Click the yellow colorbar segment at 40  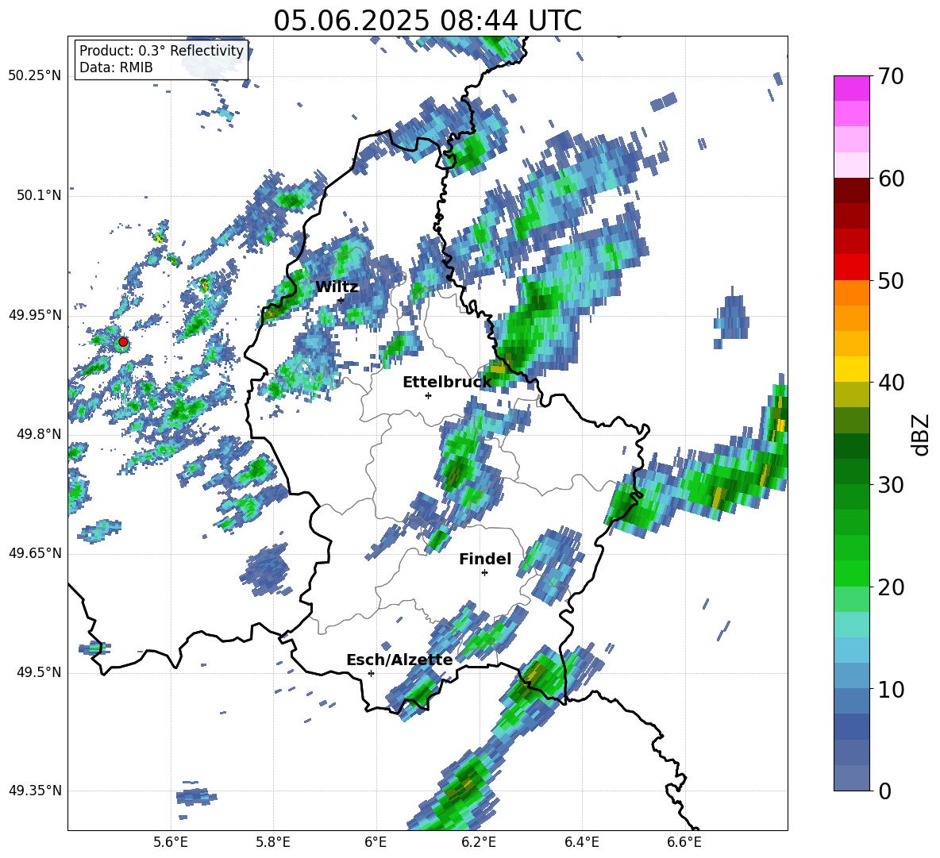851,369
